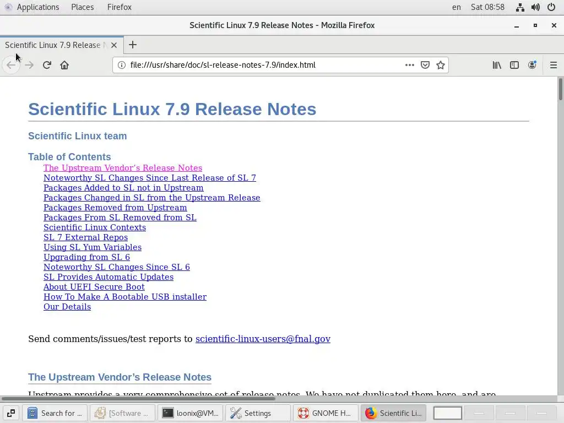This screenshot has width=564, height=423.
Task: Click the horizontal scrollbar thumb
Action: (x=138, y=399)
